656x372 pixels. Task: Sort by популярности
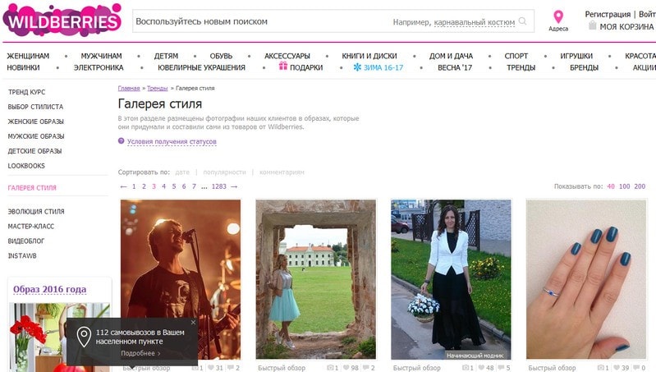point(224,172)
